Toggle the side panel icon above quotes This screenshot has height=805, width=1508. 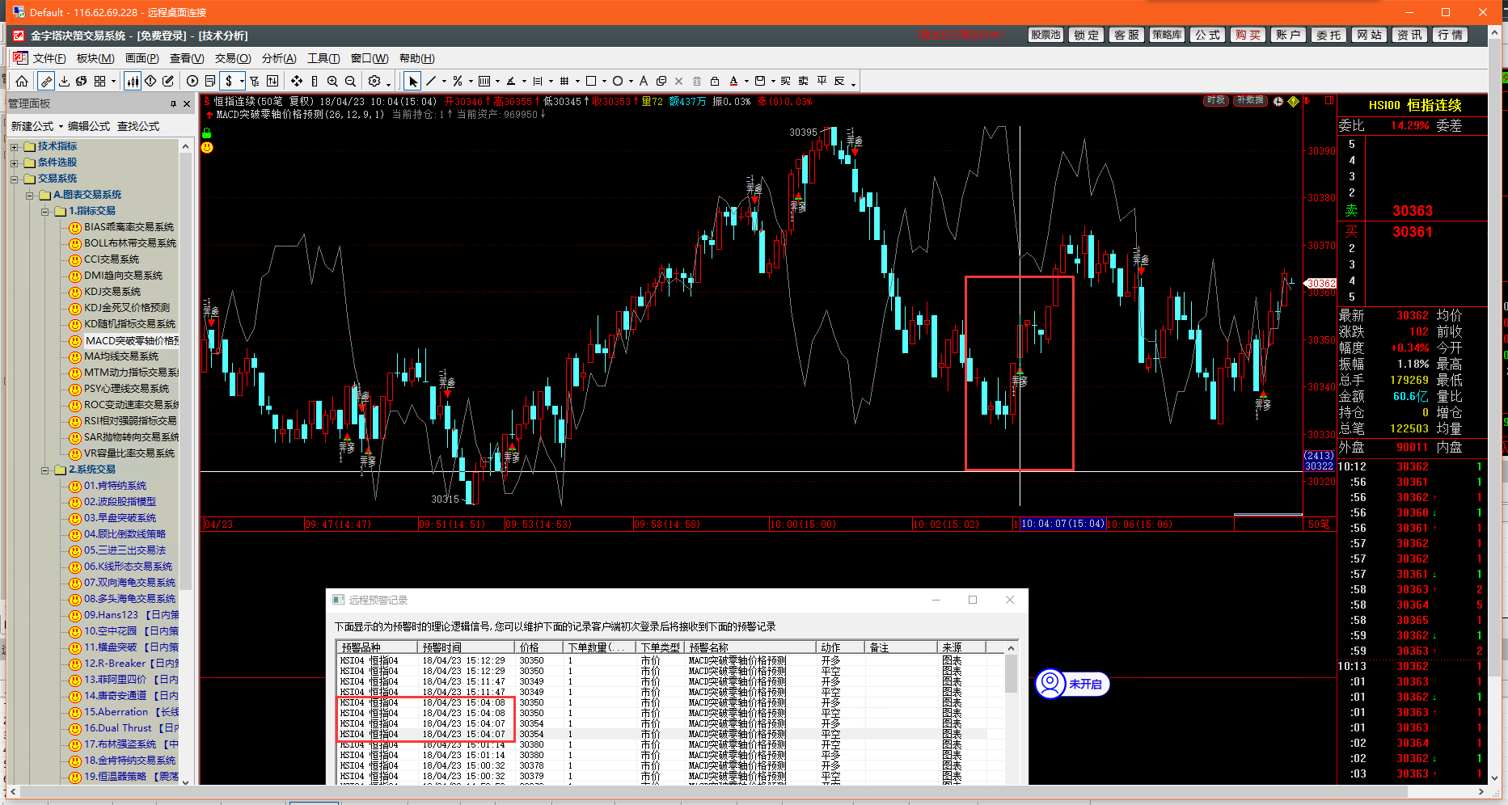[1328, 101]
